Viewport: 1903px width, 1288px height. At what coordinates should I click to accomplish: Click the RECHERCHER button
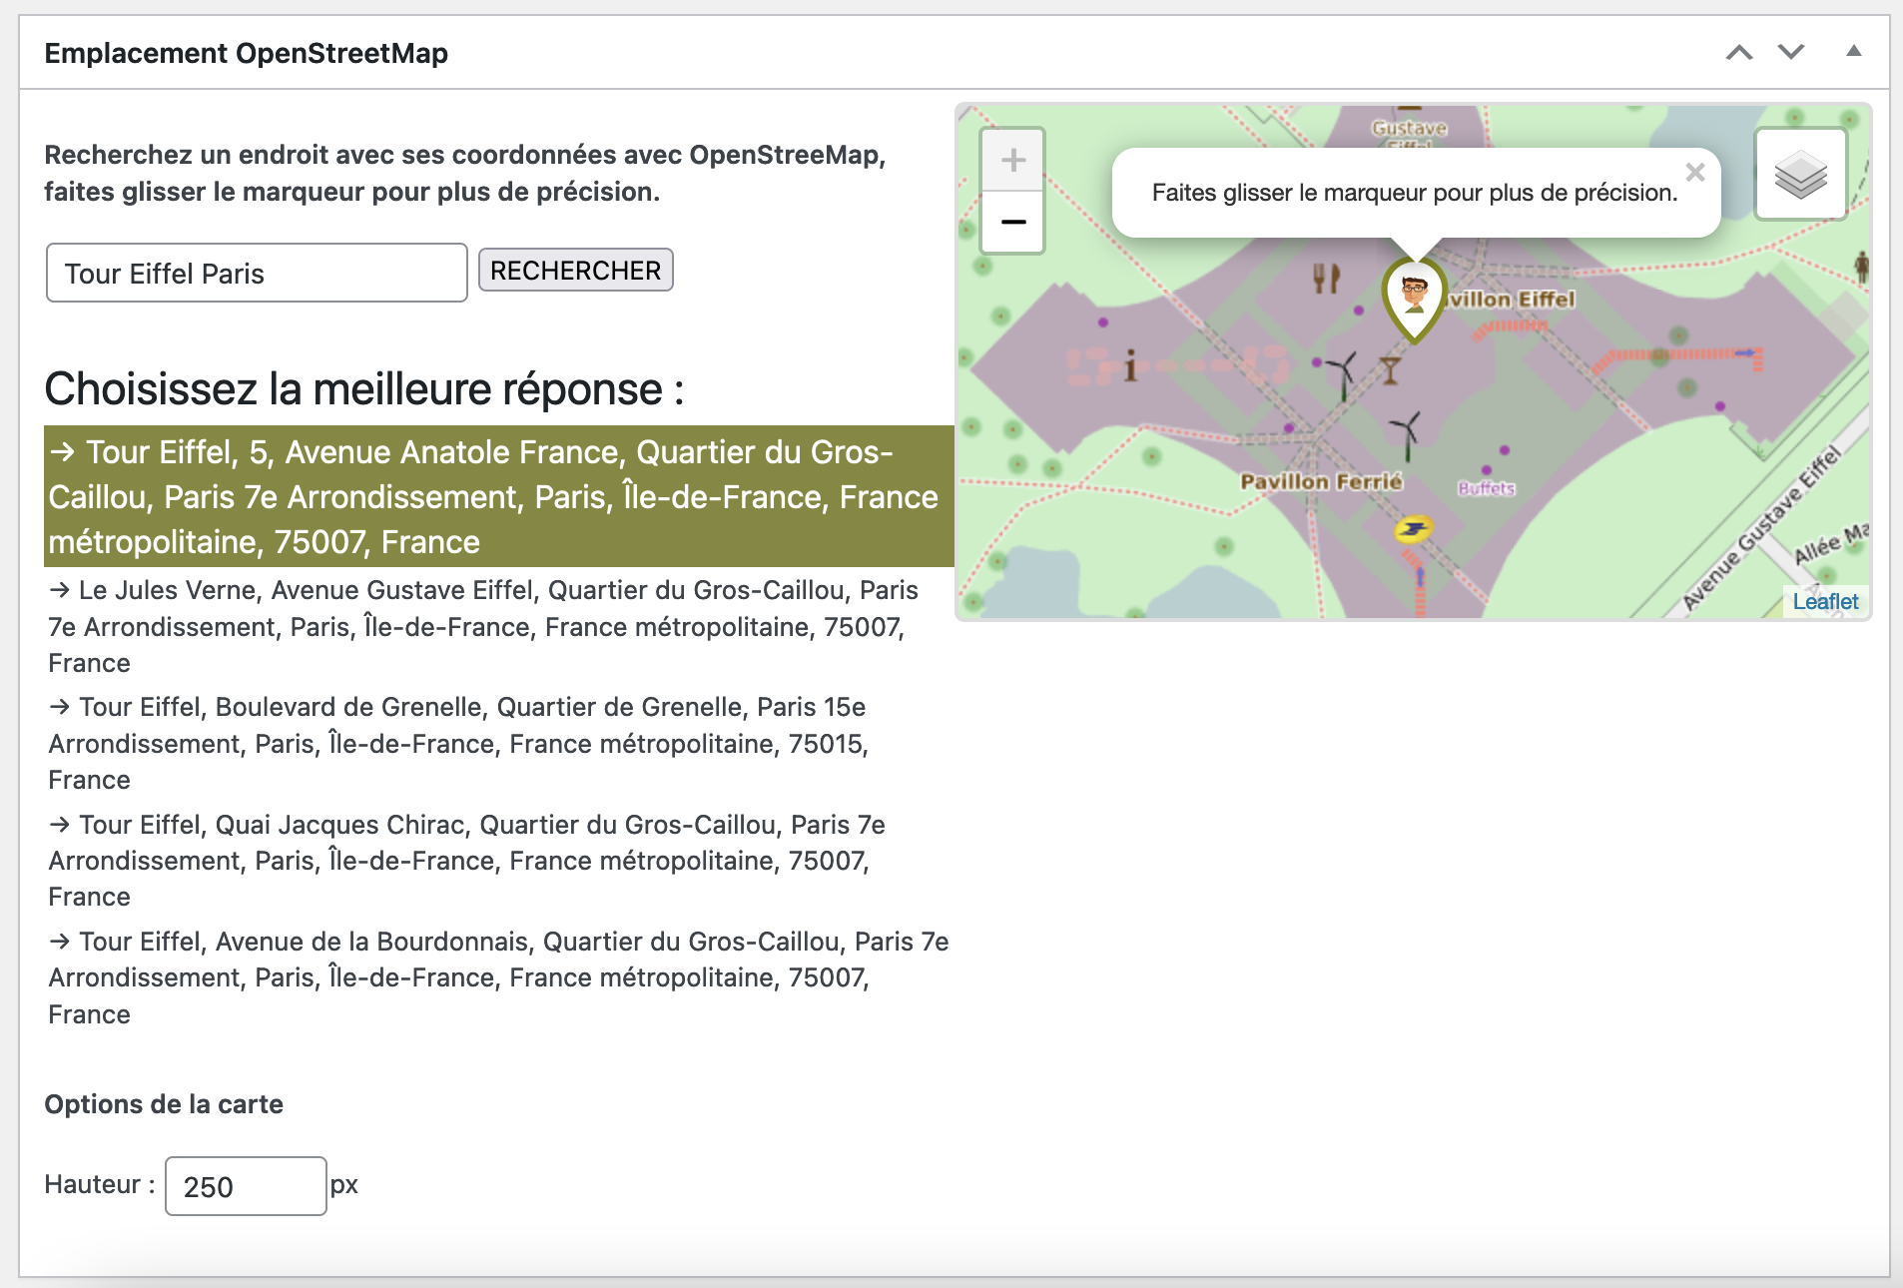tap(576, 271)
